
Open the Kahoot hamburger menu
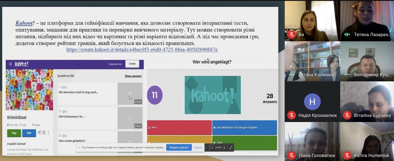click(10, 64)
